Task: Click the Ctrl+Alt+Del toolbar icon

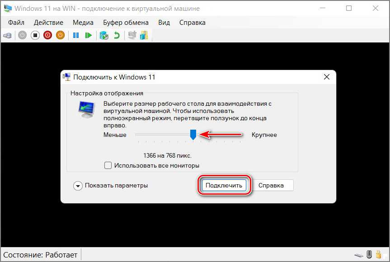Action: 8,35
